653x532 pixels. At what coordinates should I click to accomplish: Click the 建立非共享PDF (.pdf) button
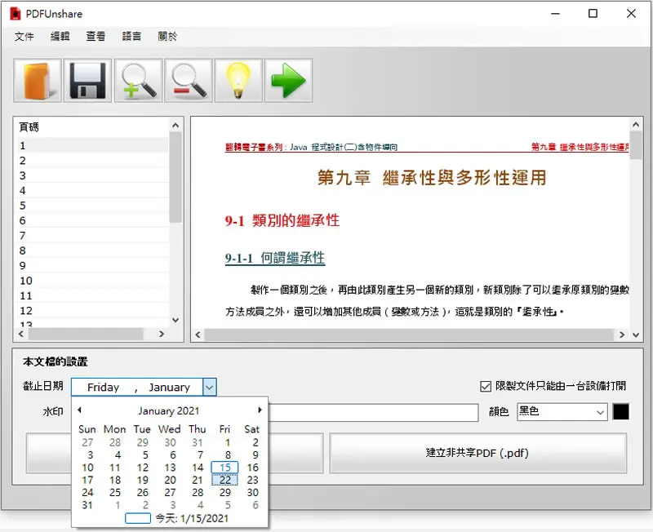(478, 453)
